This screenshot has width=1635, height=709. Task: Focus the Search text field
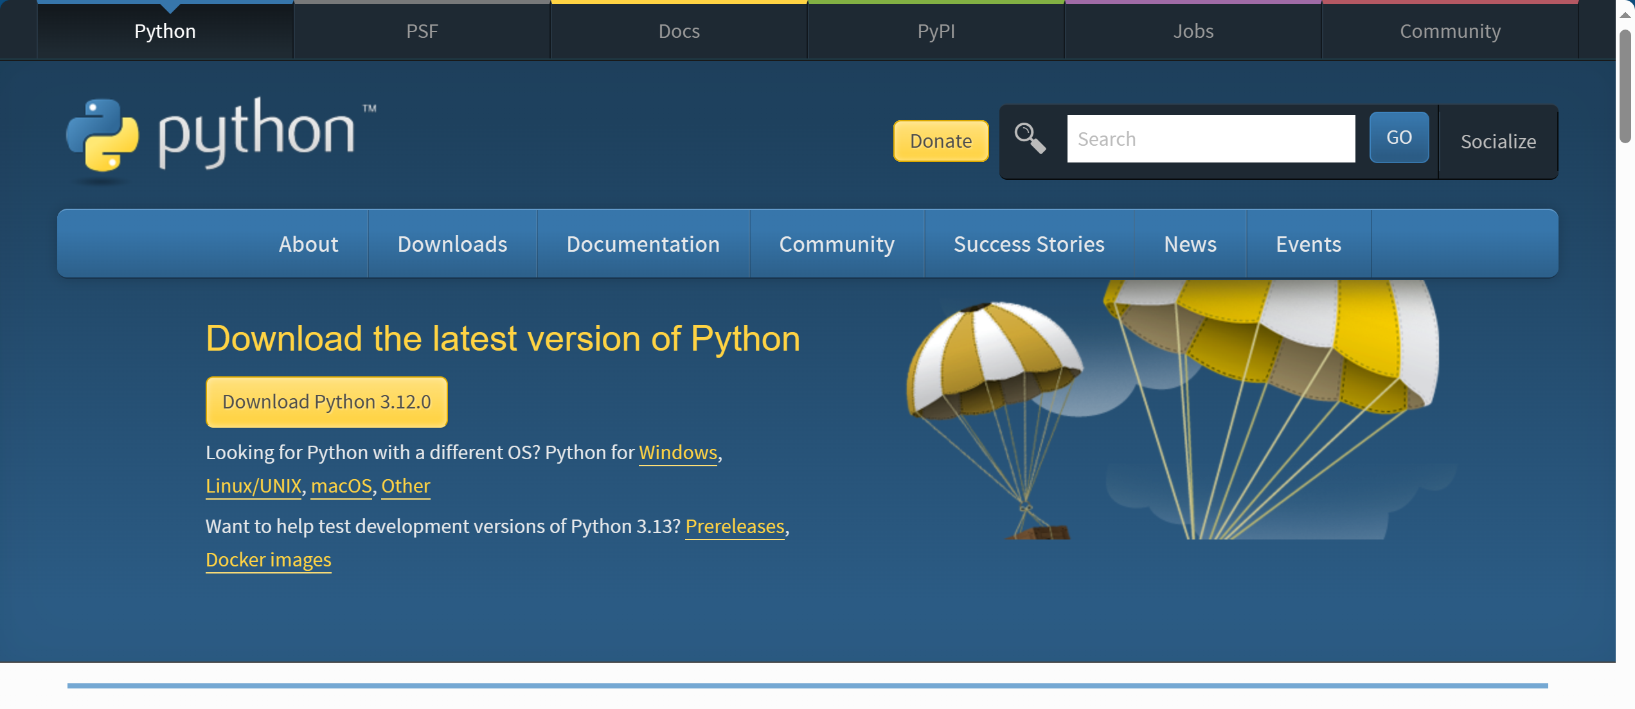[1211, 139]
